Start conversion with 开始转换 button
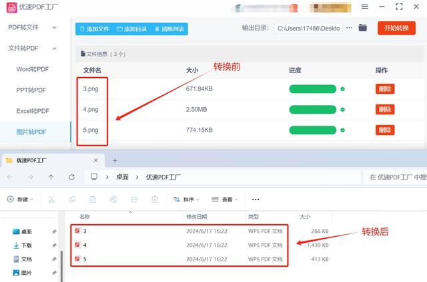Screen dimensions: 427x282 tap(396, 28)
